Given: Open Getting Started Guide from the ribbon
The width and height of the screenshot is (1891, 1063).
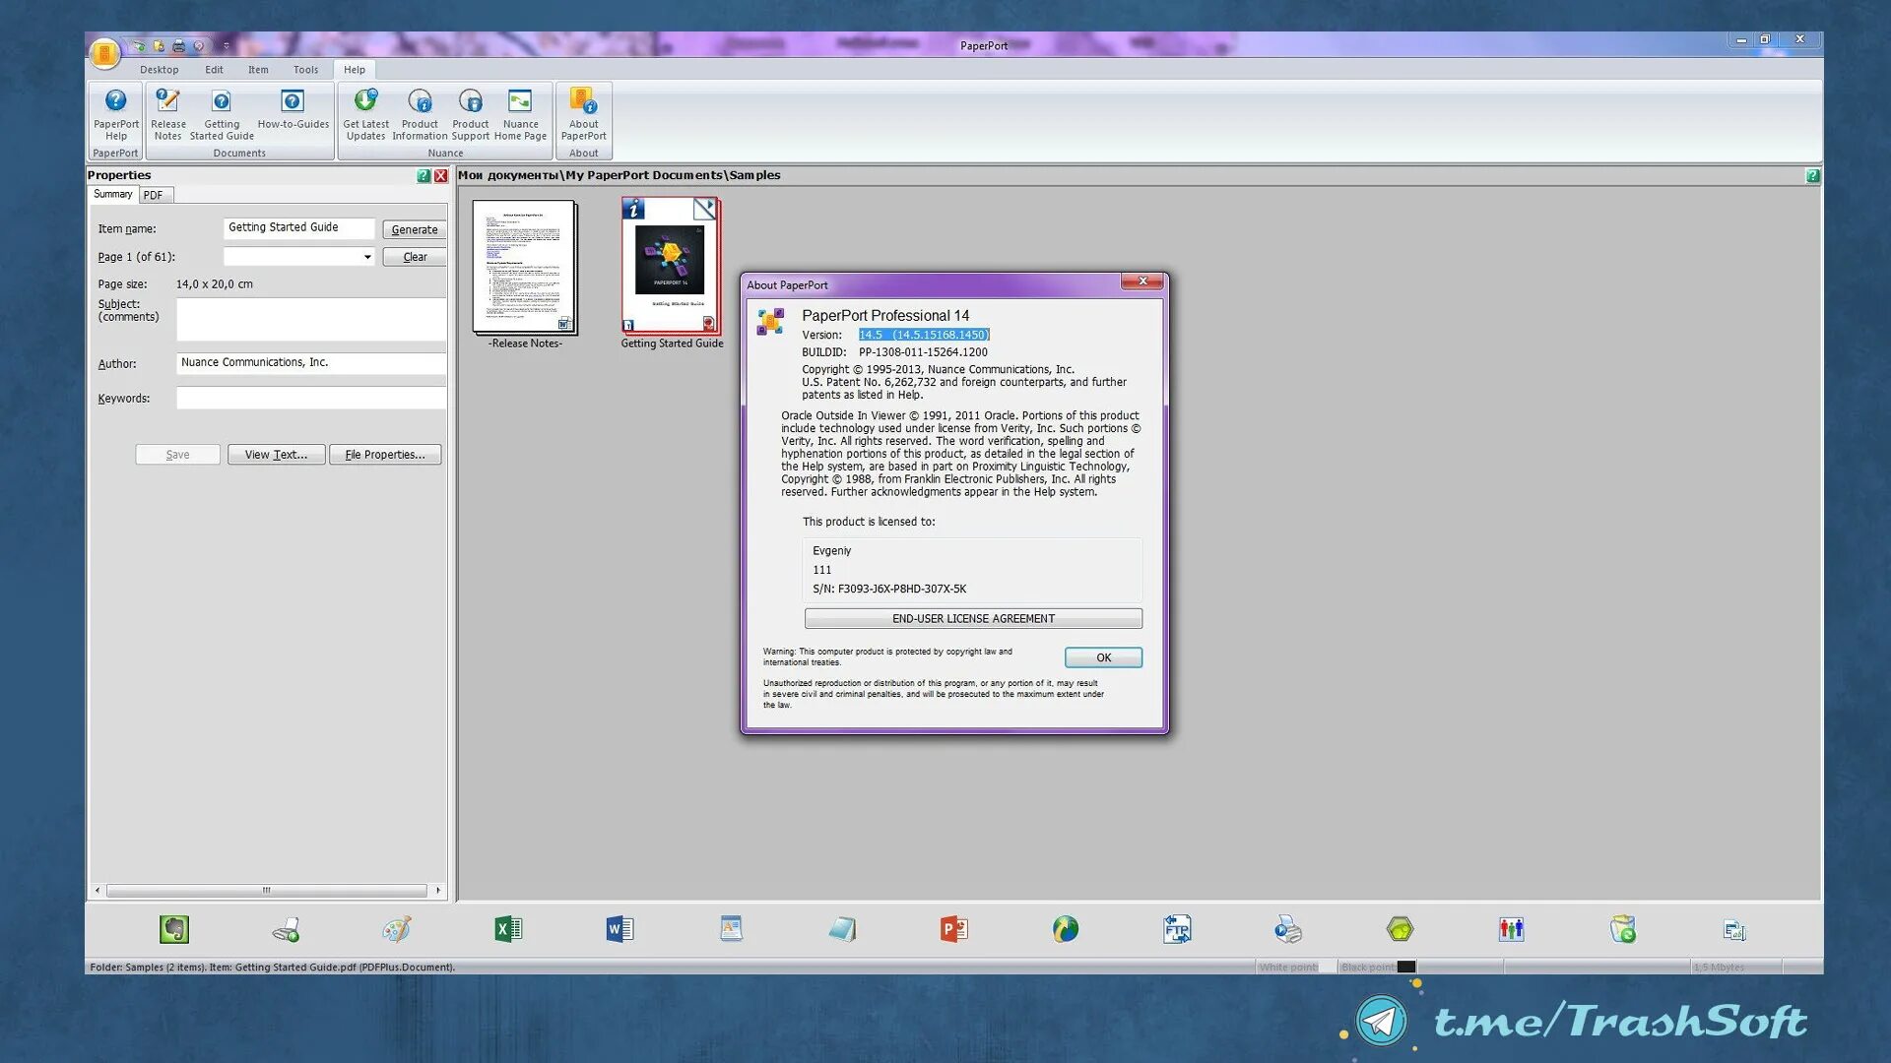Looking at the screenshot, I should [x=222, y=115].
